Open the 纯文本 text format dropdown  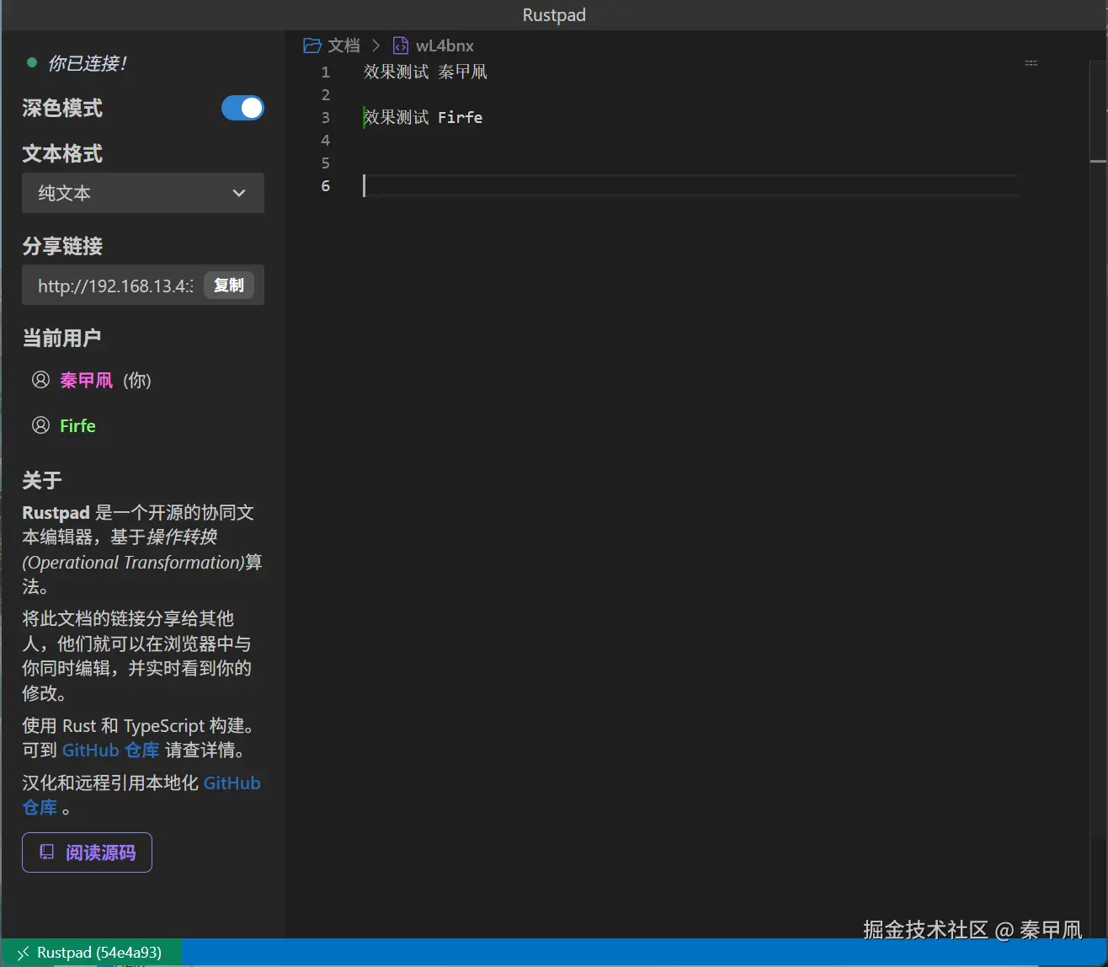[143, 193]
